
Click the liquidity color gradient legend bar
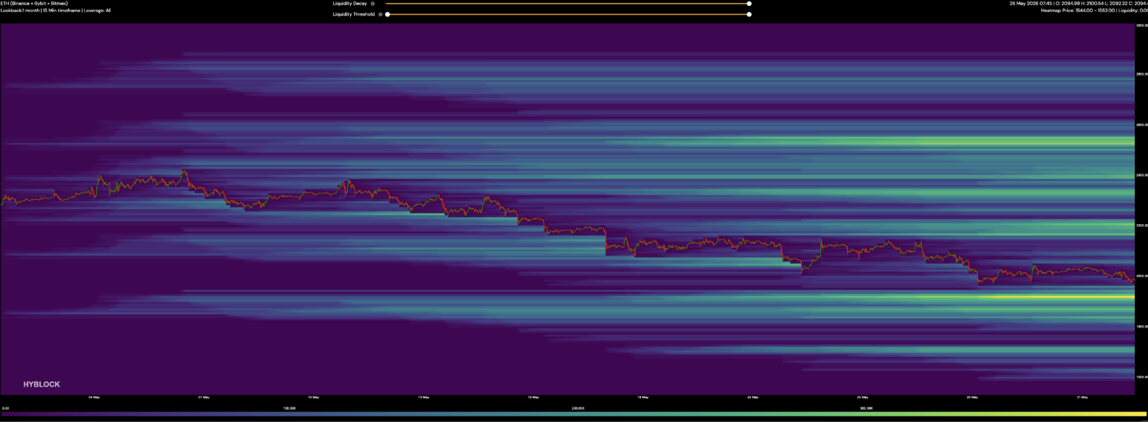click(x=574, y=414)
